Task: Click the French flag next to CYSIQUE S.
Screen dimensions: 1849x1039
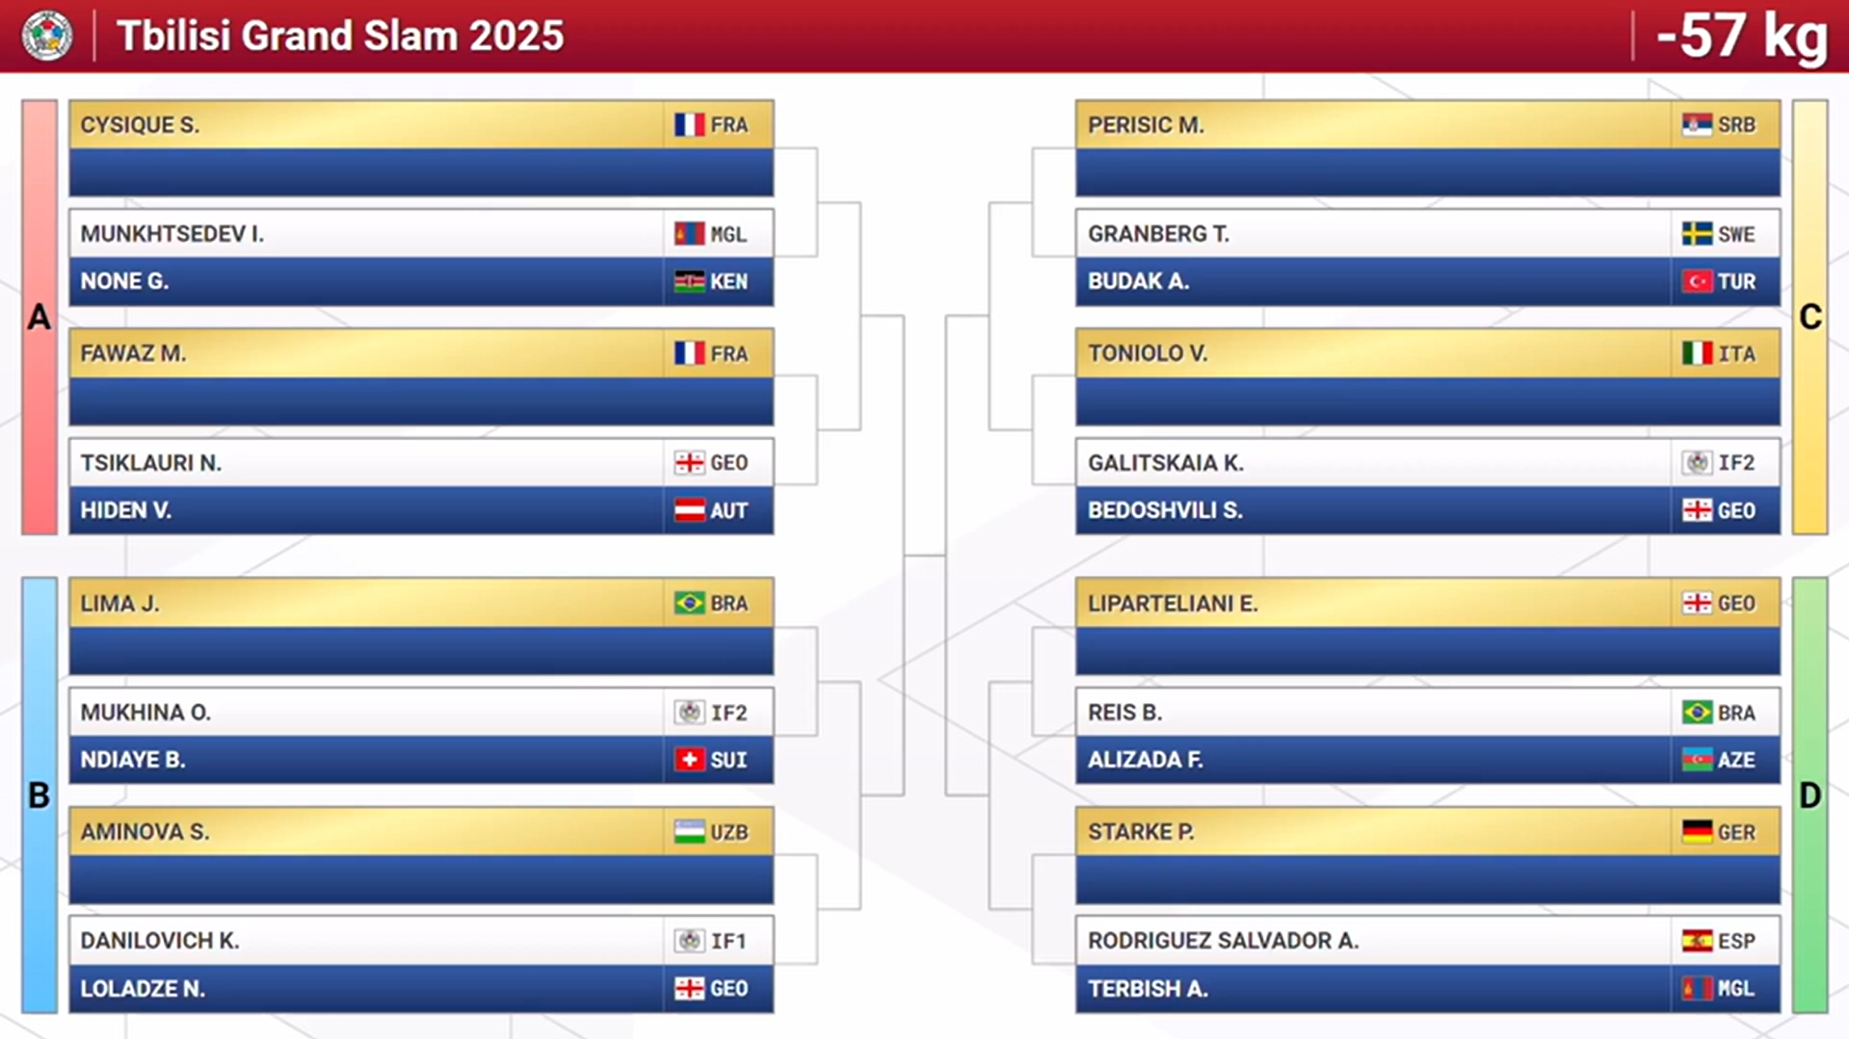Action: [689, 125]
